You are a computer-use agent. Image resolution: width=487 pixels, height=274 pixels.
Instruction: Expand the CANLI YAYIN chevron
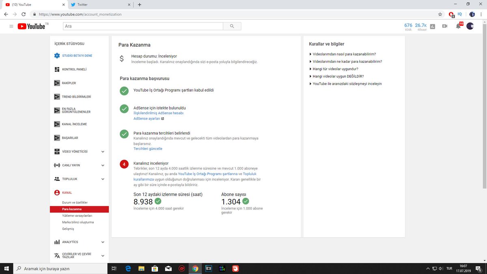[x=103, y=165]
